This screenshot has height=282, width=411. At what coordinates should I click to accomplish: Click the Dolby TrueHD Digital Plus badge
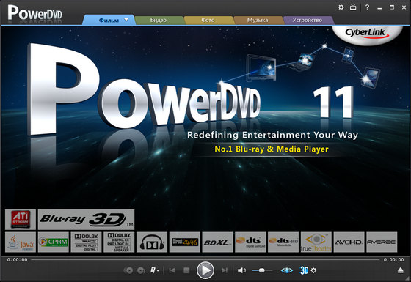tap(86, 242)
